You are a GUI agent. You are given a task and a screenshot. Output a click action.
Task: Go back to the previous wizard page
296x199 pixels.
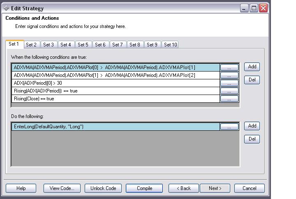tap(184, 188)
